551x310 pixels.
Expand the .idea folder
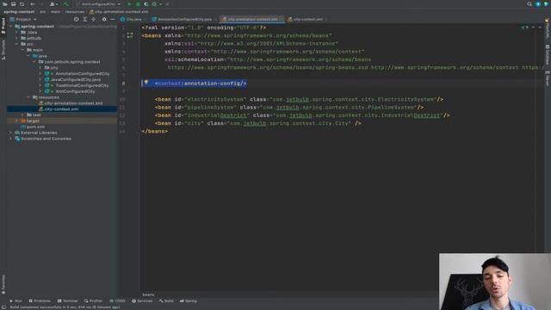16,33
